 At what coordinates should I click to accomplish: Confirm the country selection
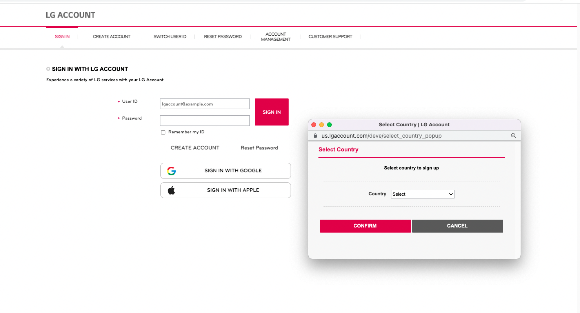(x=365, y=226)
